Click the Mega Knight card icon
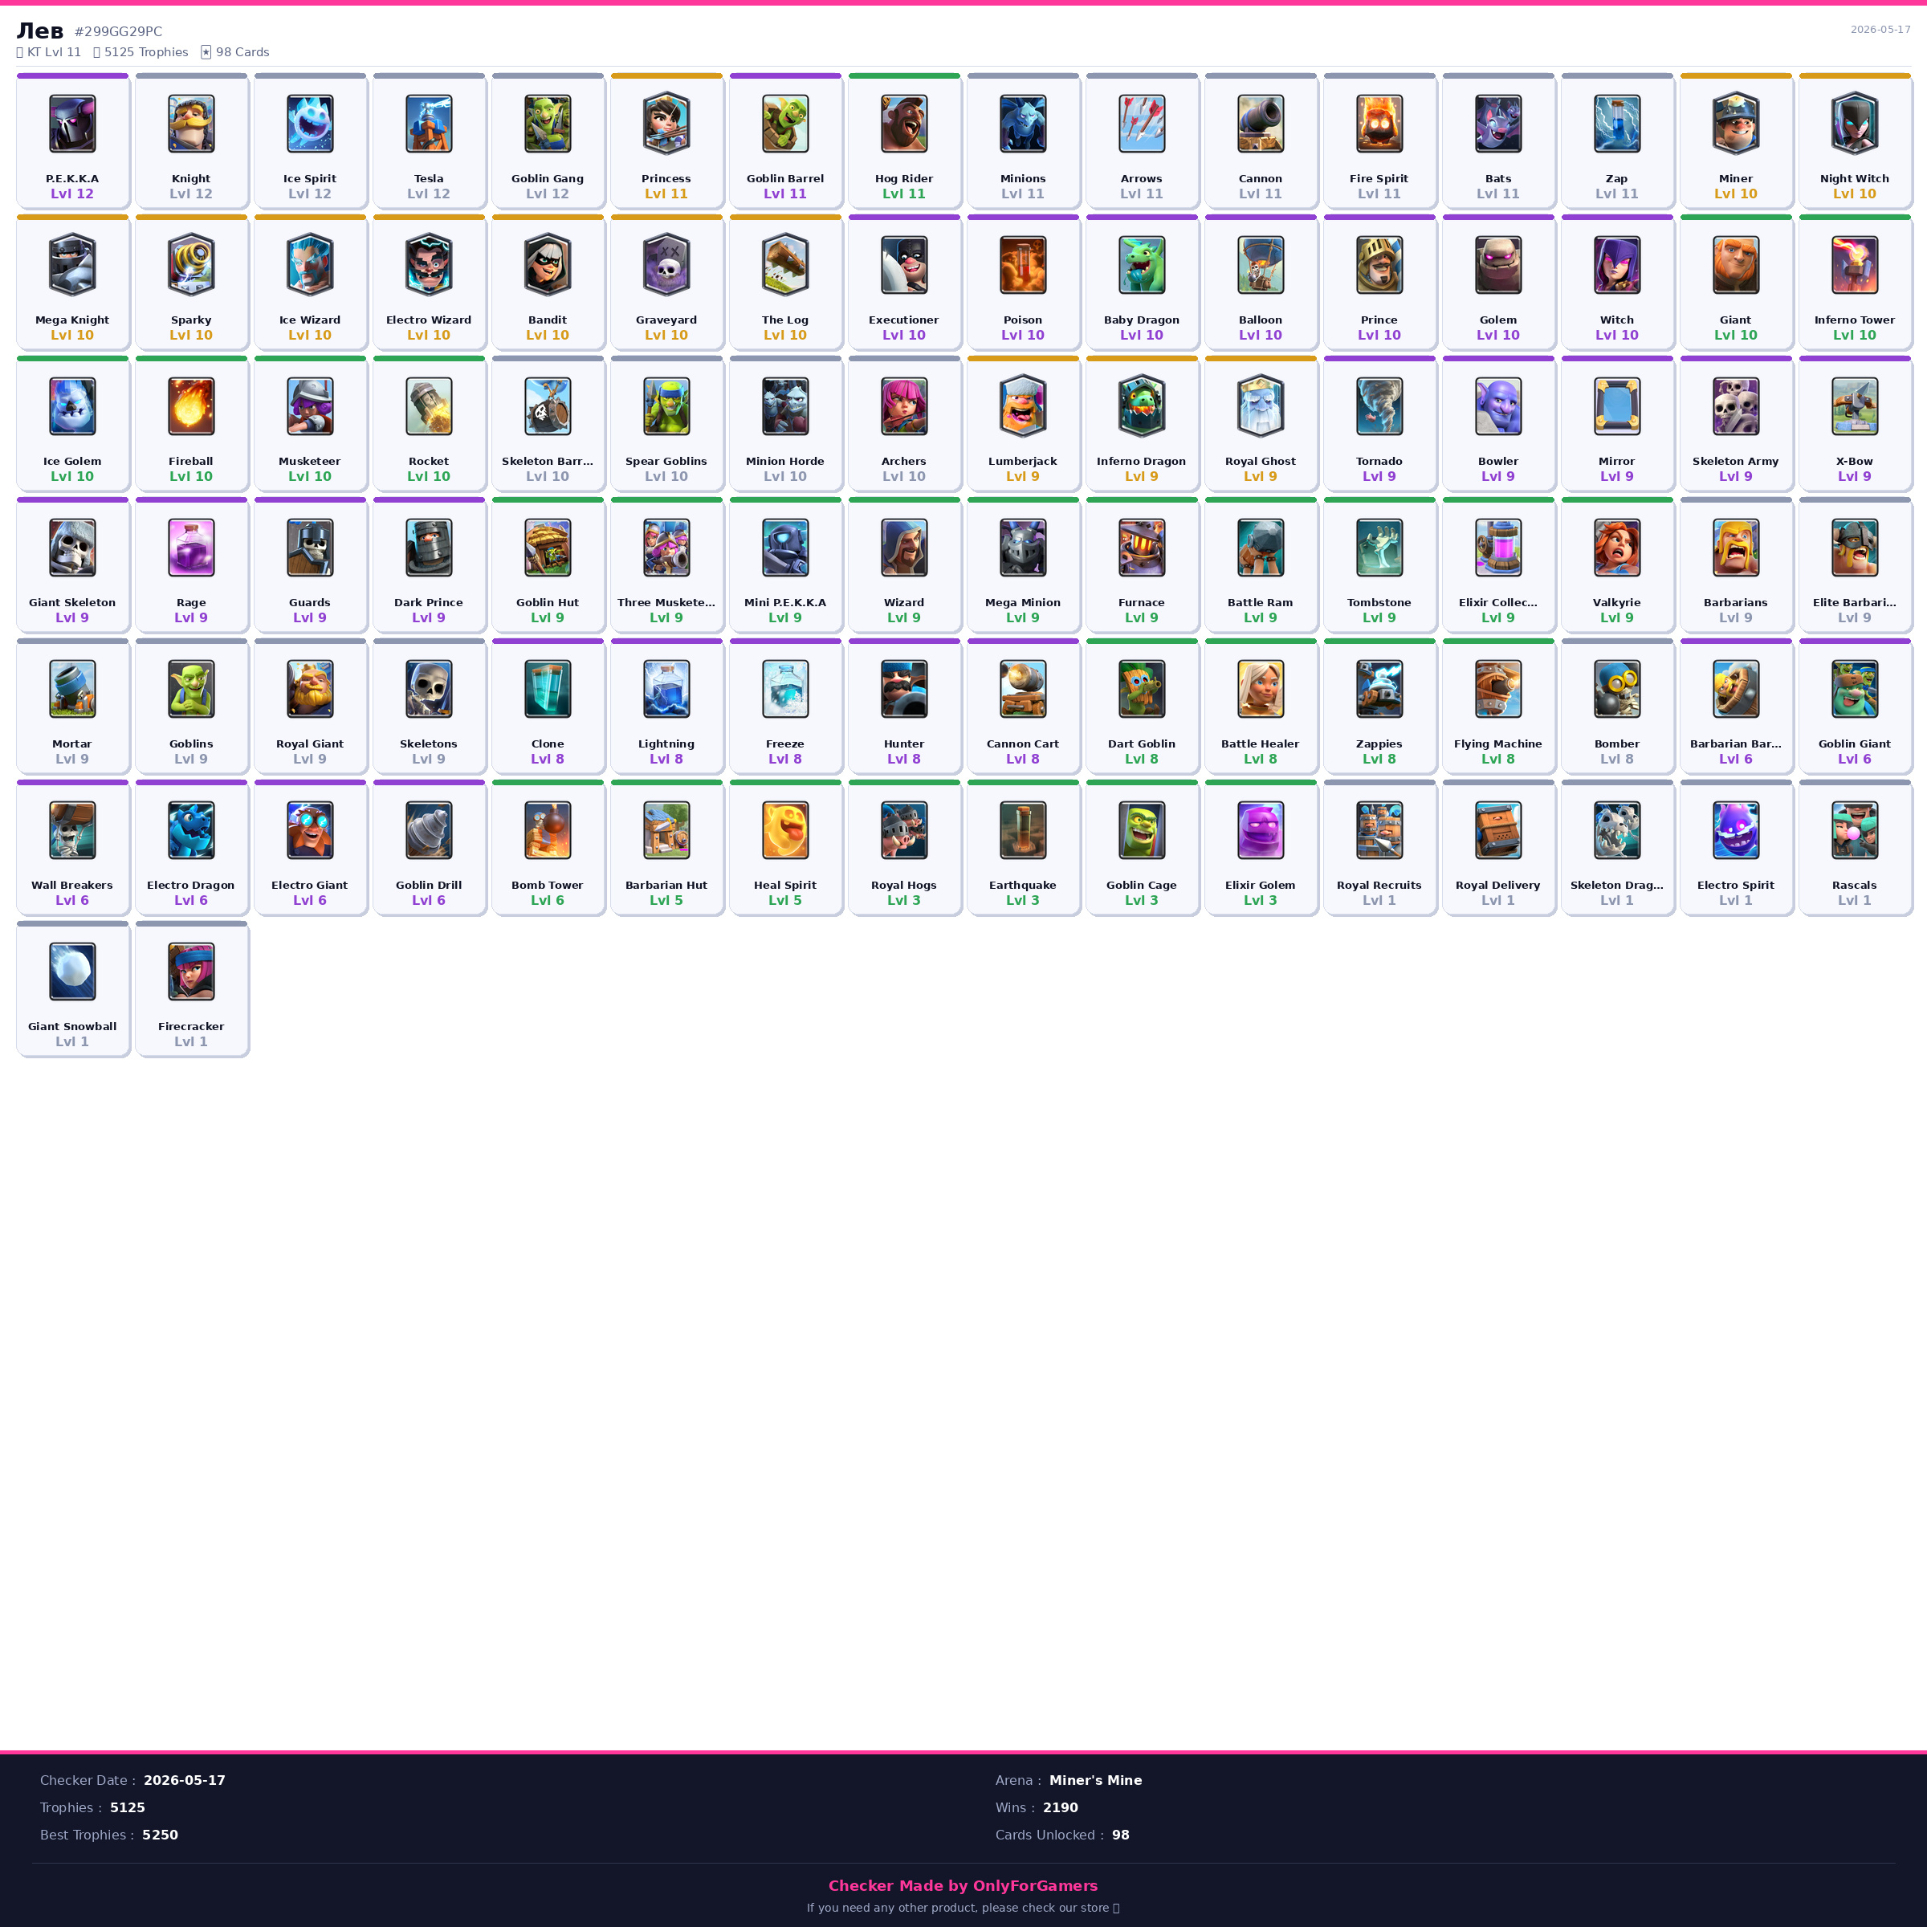Screen dimensions: 1927x1927 click(71, 265)
